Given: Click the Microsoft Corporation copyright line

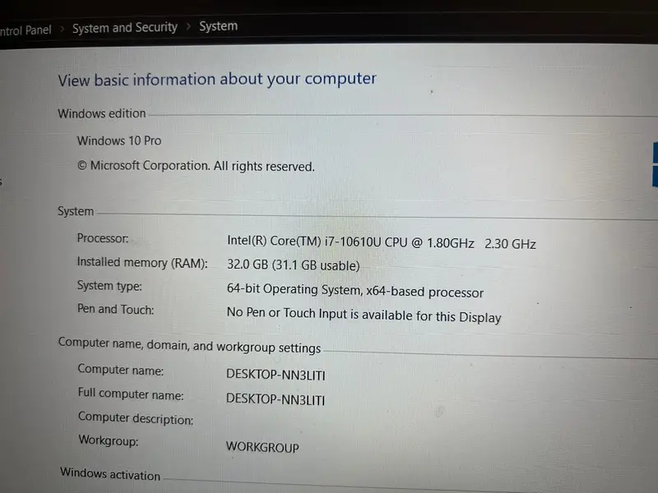Looking at the screenshot, I should tap(196, 166).
